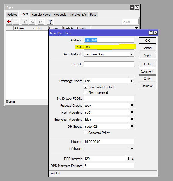Maximize the IPsec window

132,8
